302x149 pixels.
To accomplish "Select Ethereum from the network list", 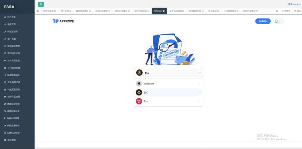I will (x=168, y=83).
